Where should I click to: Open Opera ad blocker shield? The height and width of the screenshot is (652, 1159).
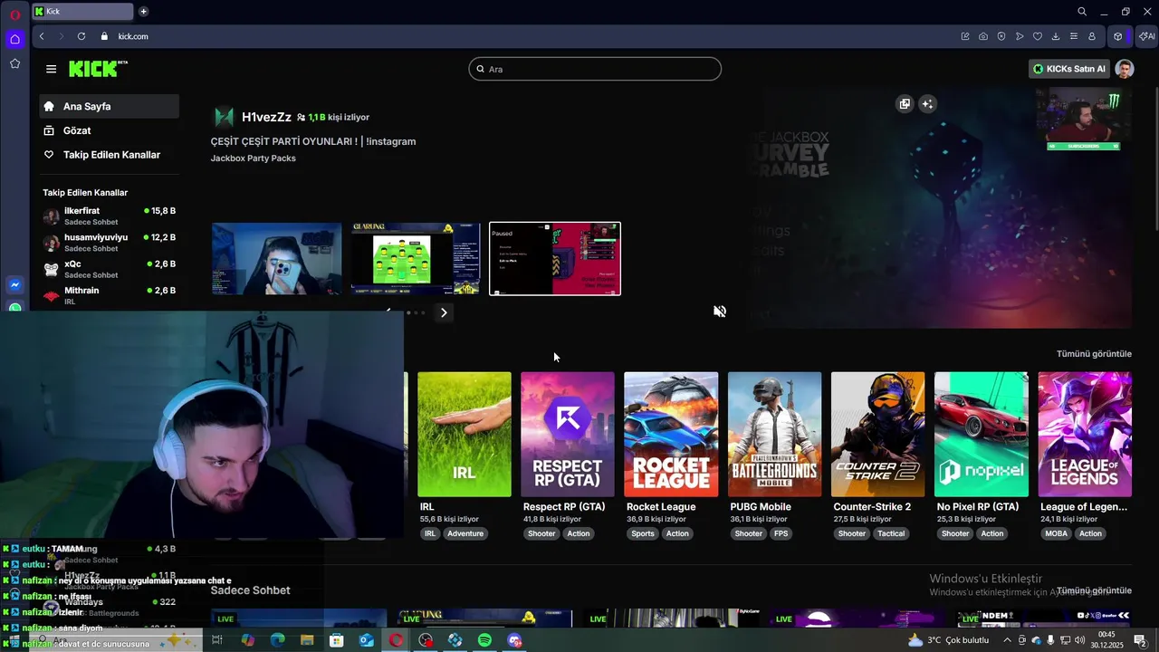point(1001,36)
